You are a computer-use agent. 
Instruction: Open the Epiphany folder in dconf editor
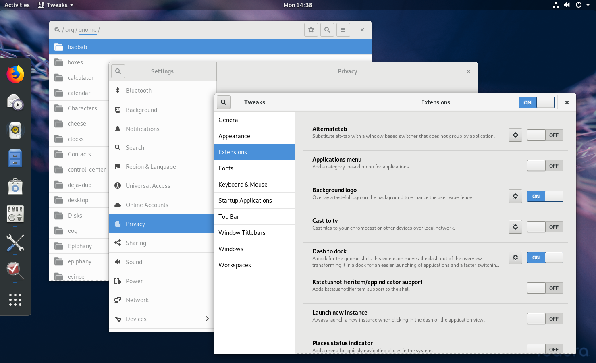click(x=79, y=246)
